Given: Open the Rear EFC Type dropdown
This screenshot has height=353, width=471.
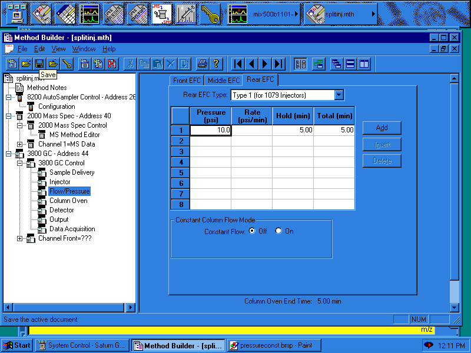Looking at the screenshot, I should (x=339, y=95).
